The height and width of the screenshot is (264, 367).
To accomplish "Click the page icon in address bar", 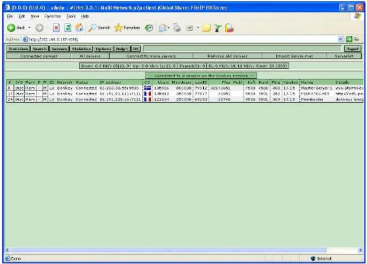I will 25,39.
